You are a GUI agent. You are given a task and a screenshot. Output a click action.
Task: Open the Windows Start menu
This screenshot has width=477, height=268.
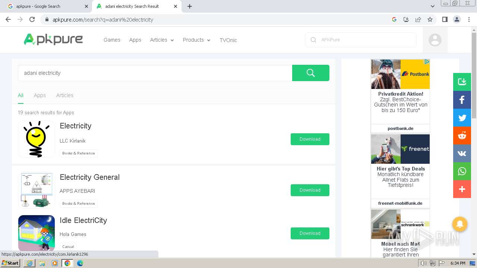tap(10, 263)
